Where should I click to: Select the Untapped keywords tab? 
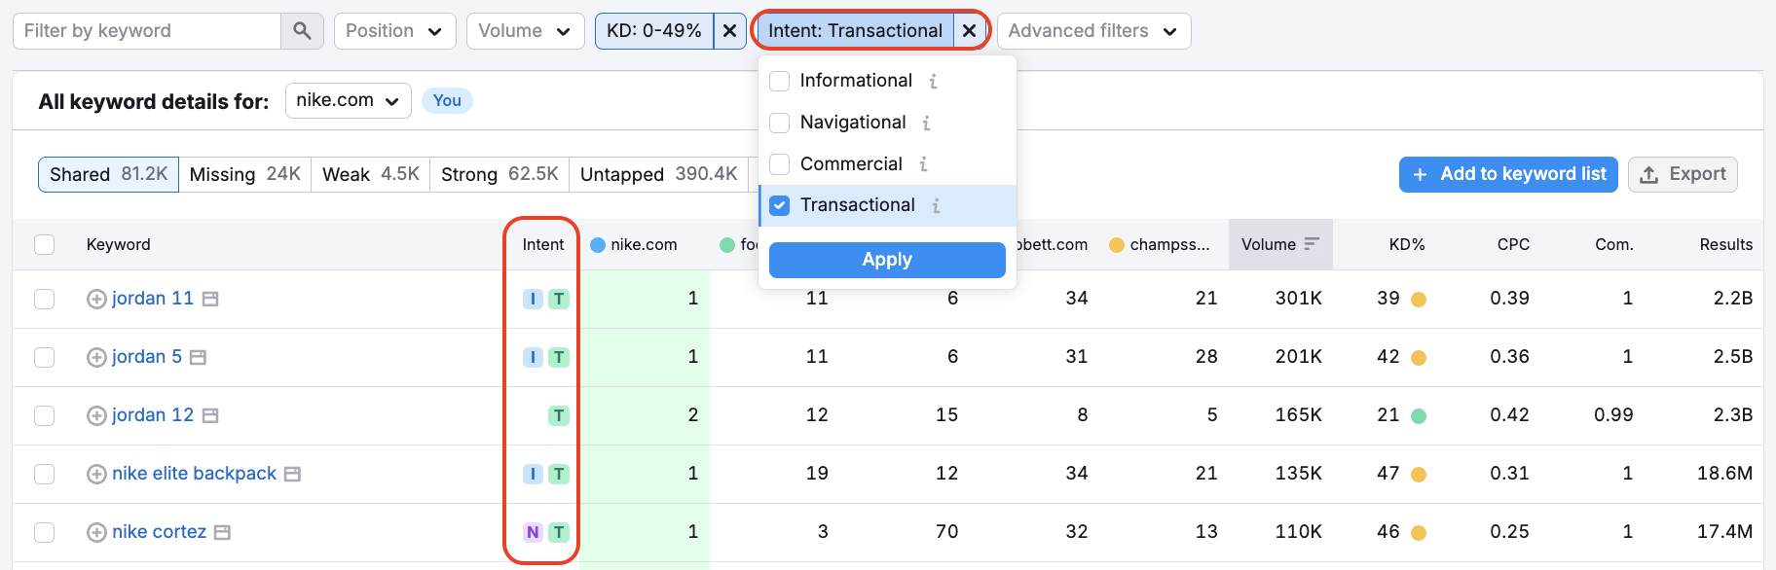pos(658,174)
